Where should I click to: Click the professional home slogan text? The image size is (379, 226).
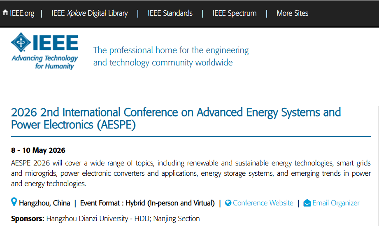tap(171, 56)
